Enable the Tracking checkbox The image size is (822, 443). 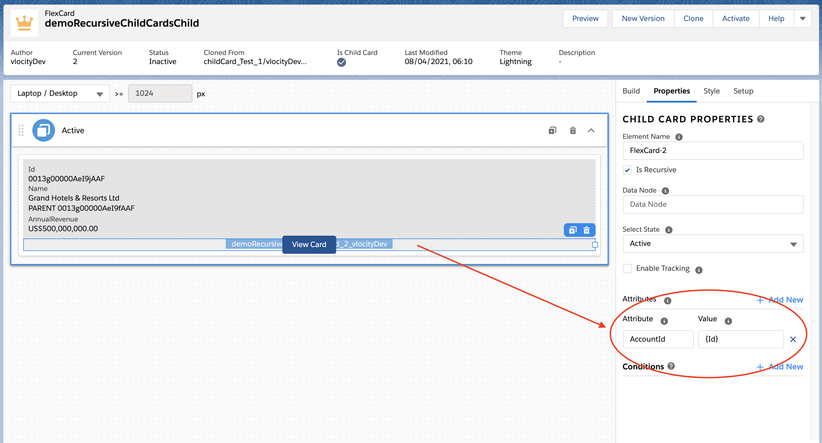pyautogui.click(x=627, y=269)
